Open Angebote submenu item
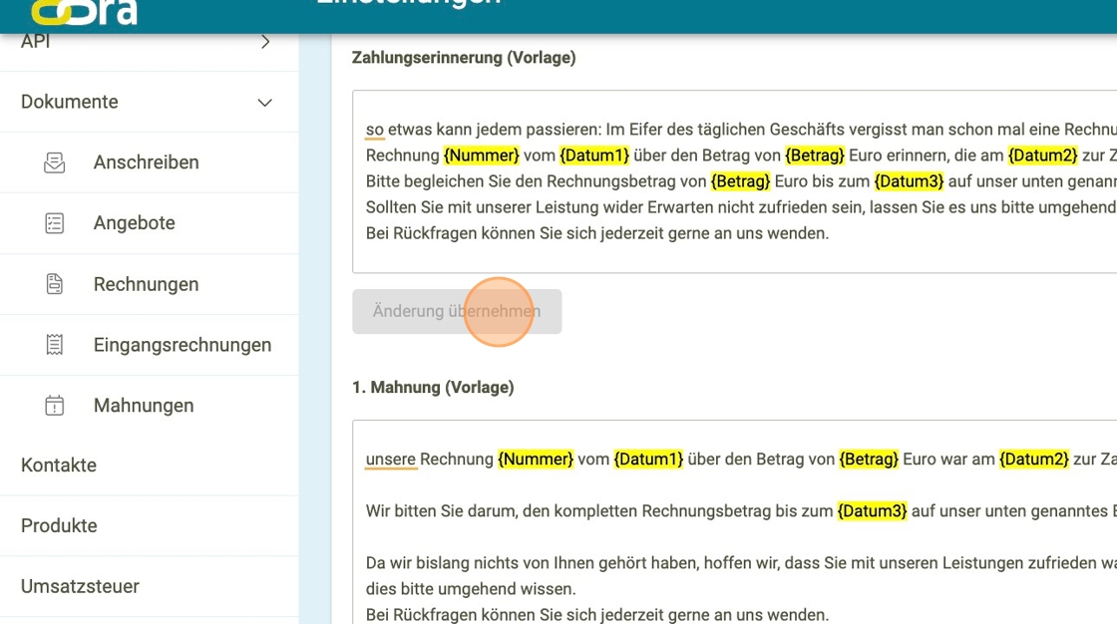Image resolution: width=1117 pixels, height=624 pixels. point(149,223)
